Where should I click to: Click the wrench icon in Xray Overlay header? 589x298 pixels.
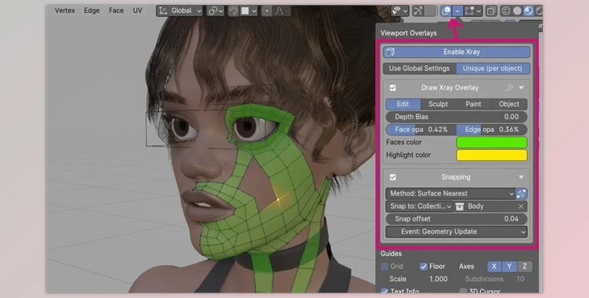[509, 88]
